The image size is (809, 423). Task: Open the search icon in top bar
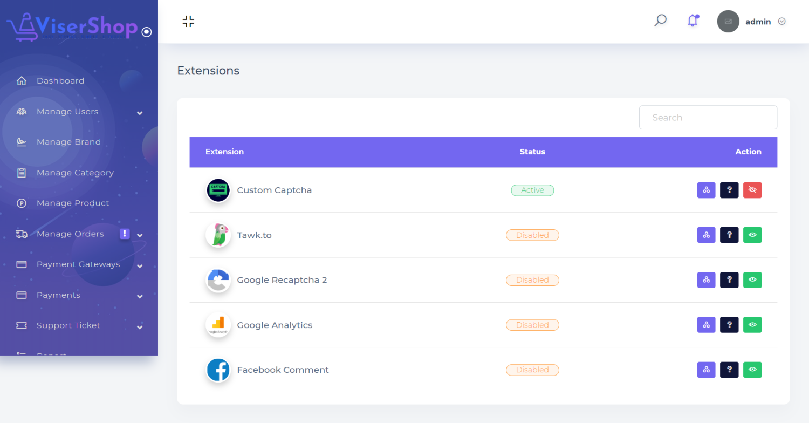(660, 21)
